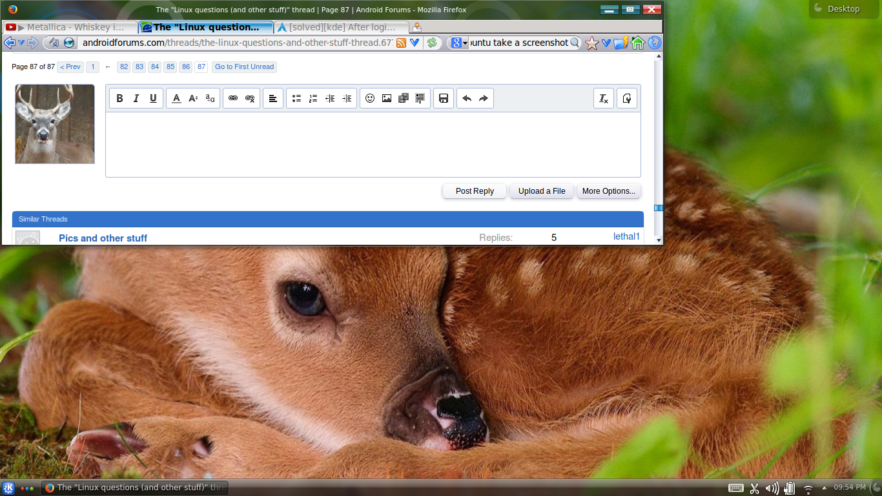Open the Desktop toolbox button
The height and width of the screenshot is (496, 882).
[845, 9]
